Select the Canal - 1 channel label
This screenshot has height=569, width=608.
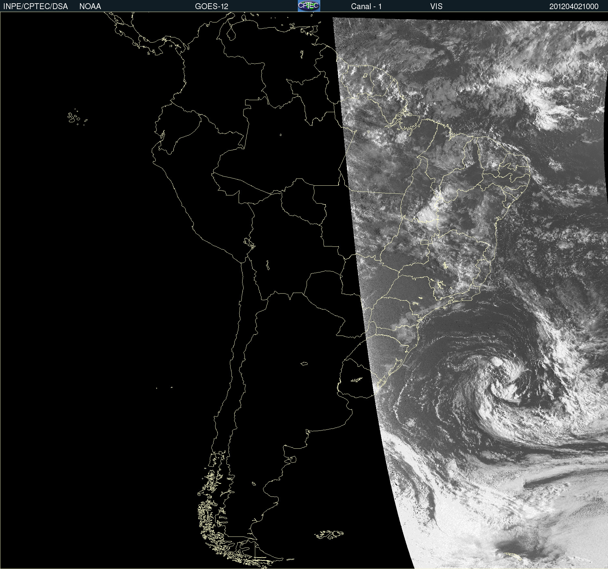366,7
